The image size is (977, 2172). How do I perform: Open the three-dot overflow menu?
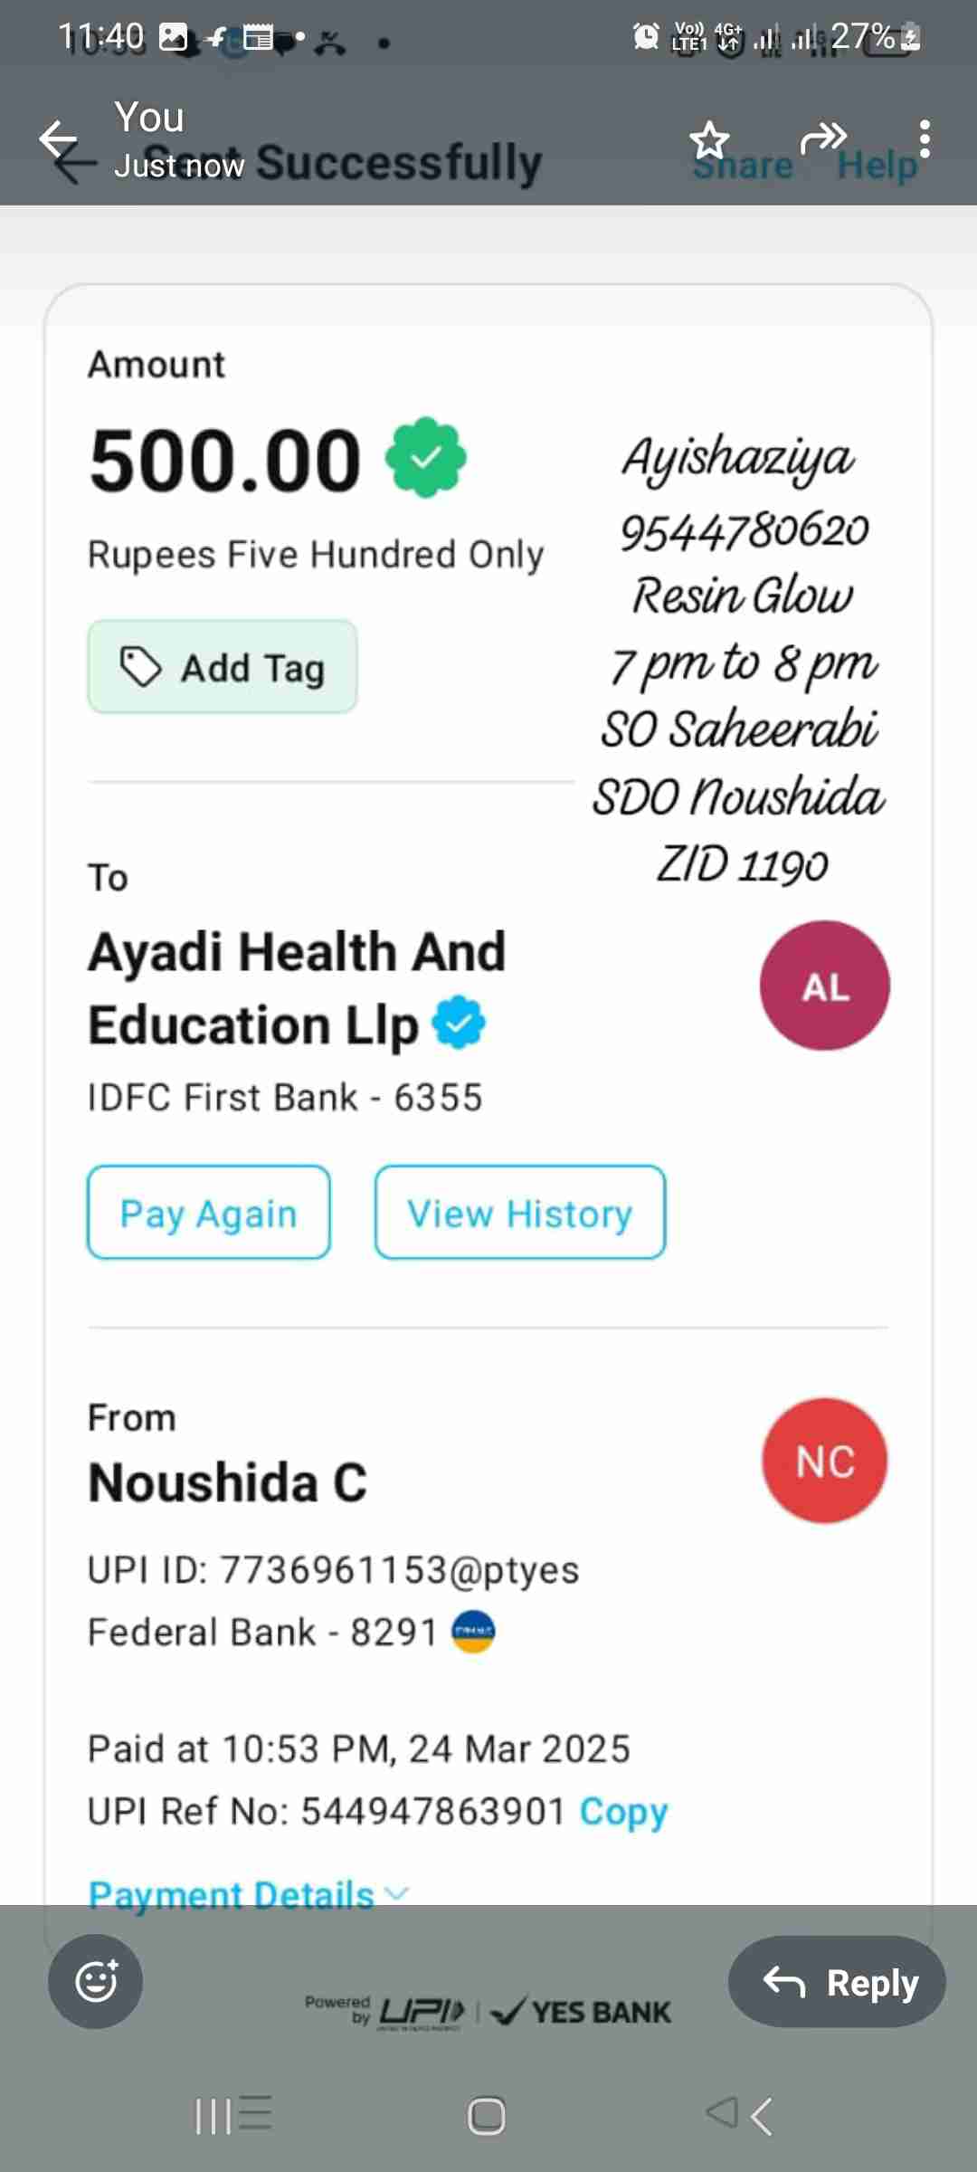pos(924,139)
